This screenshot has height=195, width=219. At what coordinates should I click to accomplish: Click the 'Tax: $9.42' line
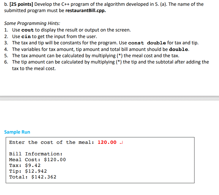pos(25,165)
